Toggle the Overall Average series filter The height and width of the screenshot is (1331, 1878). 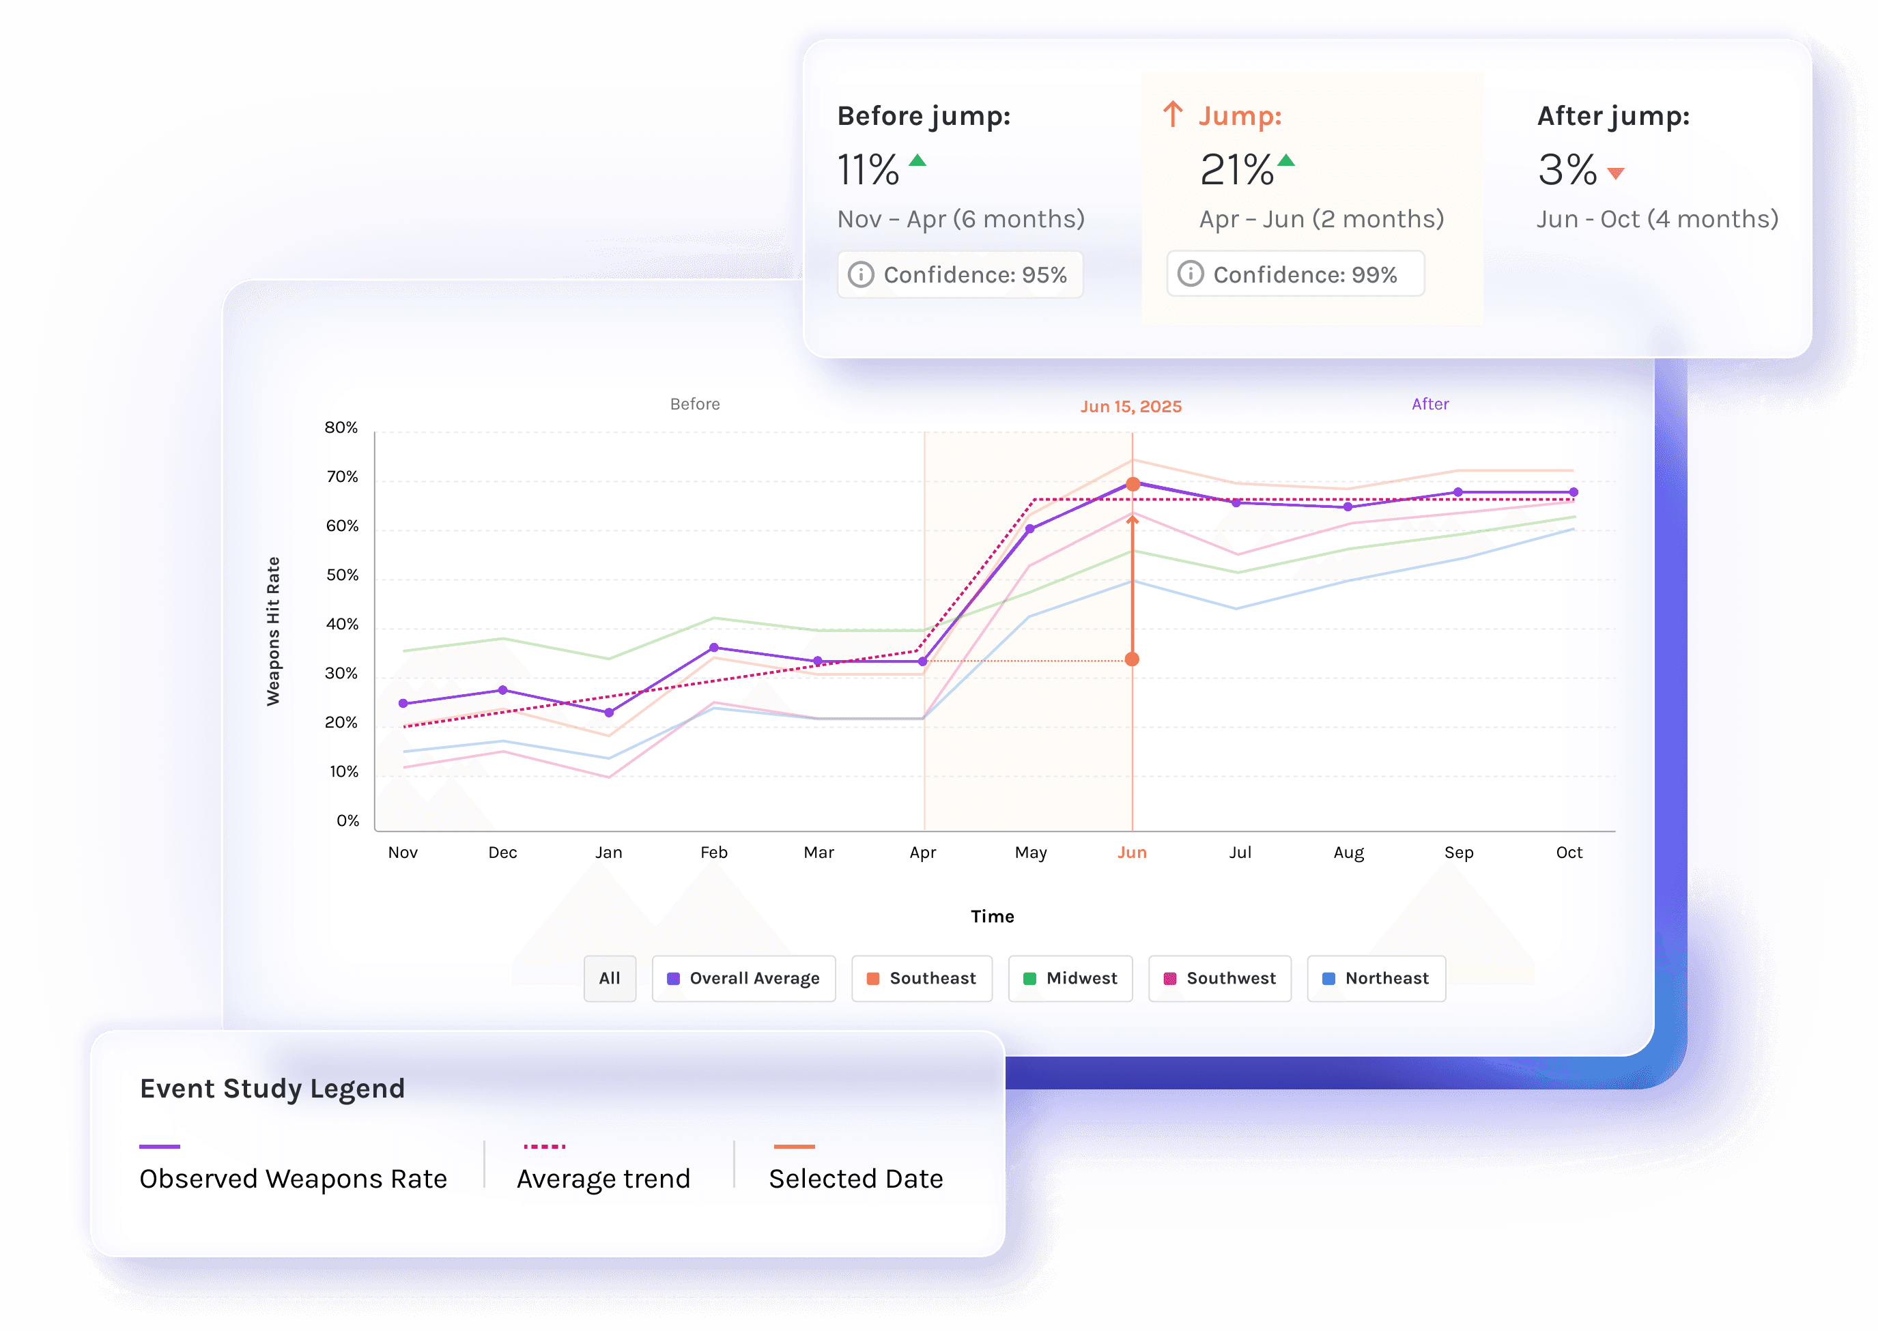pyautogui.click(x=743, y=979)
